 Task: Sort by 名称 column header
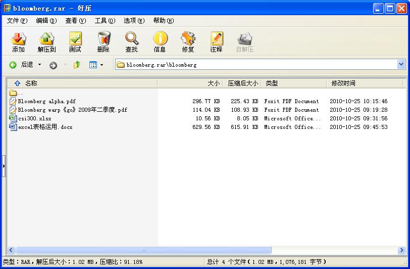pyautogui.click(x=82, y=83)
